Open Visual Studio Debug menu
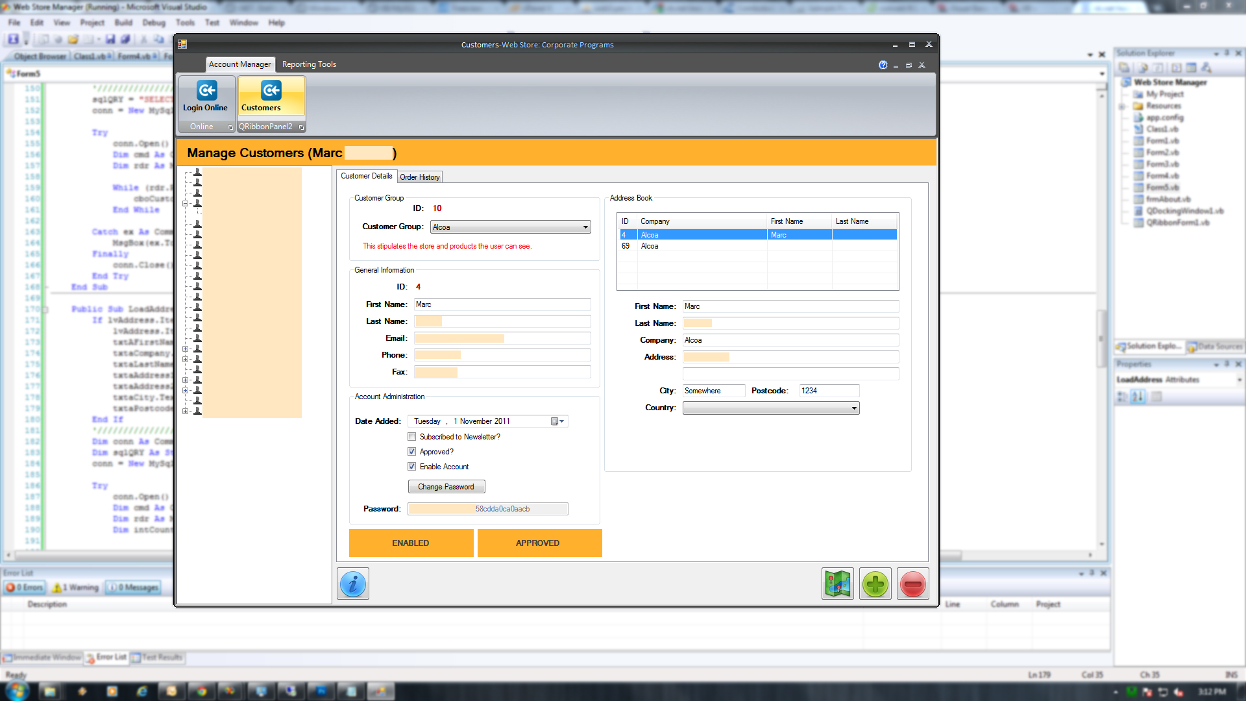The image size is (1246, 701). click(x=154, y=23)
